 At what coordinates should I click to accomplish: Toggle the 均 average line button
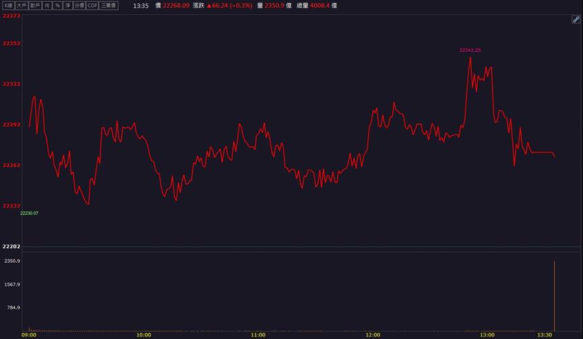point(47,5)
